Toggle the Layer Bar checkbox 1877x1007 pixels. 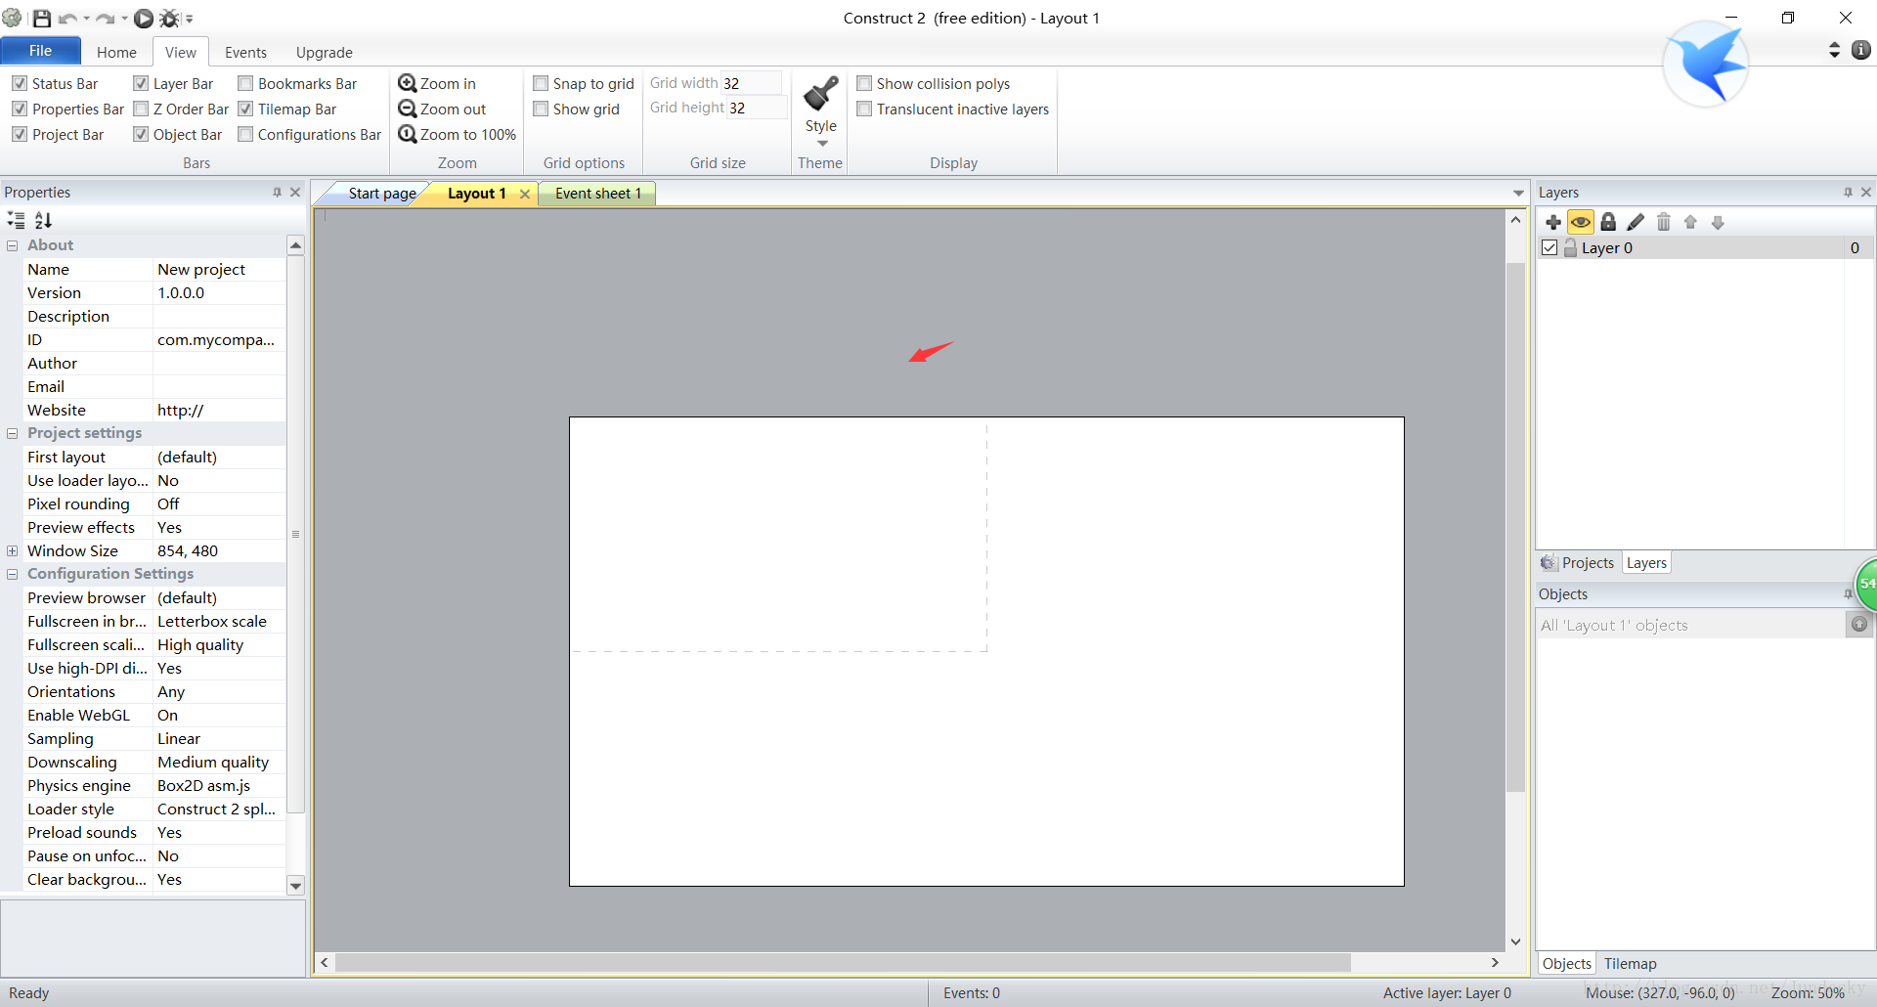pyautogui.click(x=141, y=83)
